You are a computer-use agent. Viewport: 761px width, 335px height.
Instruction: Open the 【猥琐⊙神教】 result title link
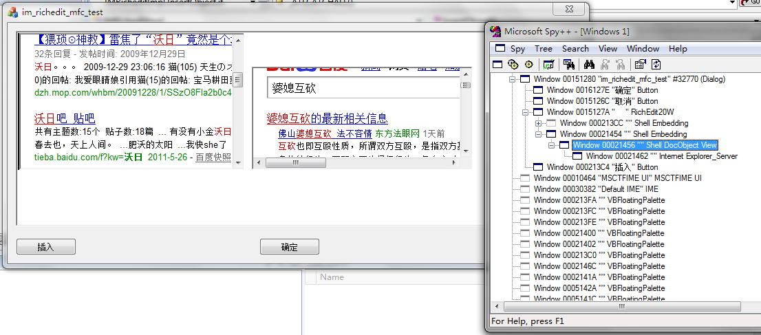133,39
